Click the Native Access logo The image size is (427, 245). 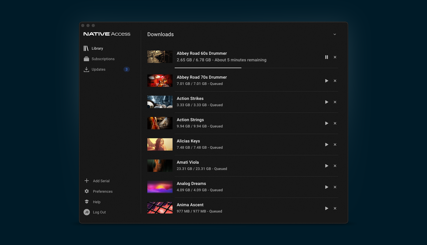pyautogui.click(x=107, y=34)
